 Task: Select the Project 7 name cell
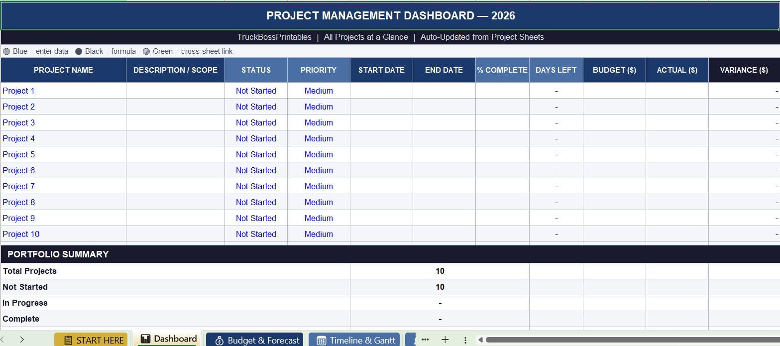click(x=63, y=186)
